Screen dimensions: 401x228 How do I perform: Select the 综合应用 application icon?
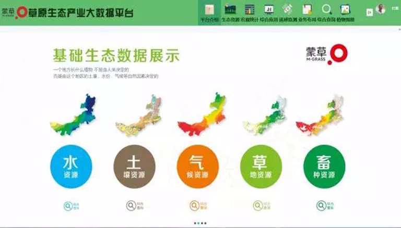click(x=268, y=10)
